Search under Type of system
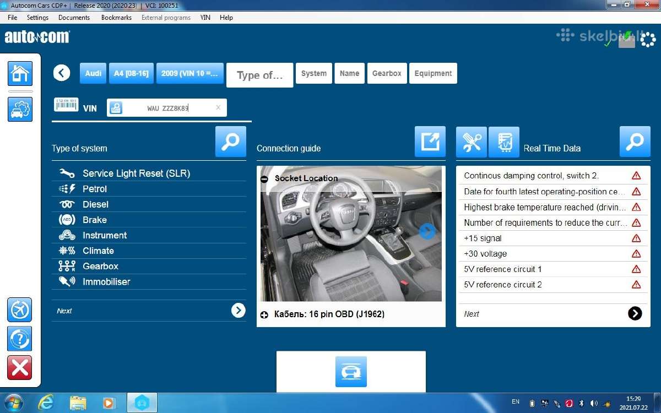 (x=231, y=142)
